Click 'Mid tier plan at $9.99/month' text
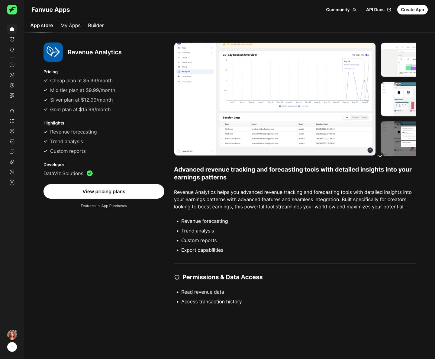The height and width of the screenshot is (359, 435). pyautogui.click(x=82, y=90)
